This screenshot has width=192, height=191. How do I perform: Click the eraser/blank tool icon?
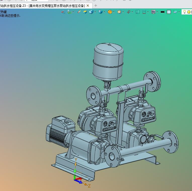79,12
